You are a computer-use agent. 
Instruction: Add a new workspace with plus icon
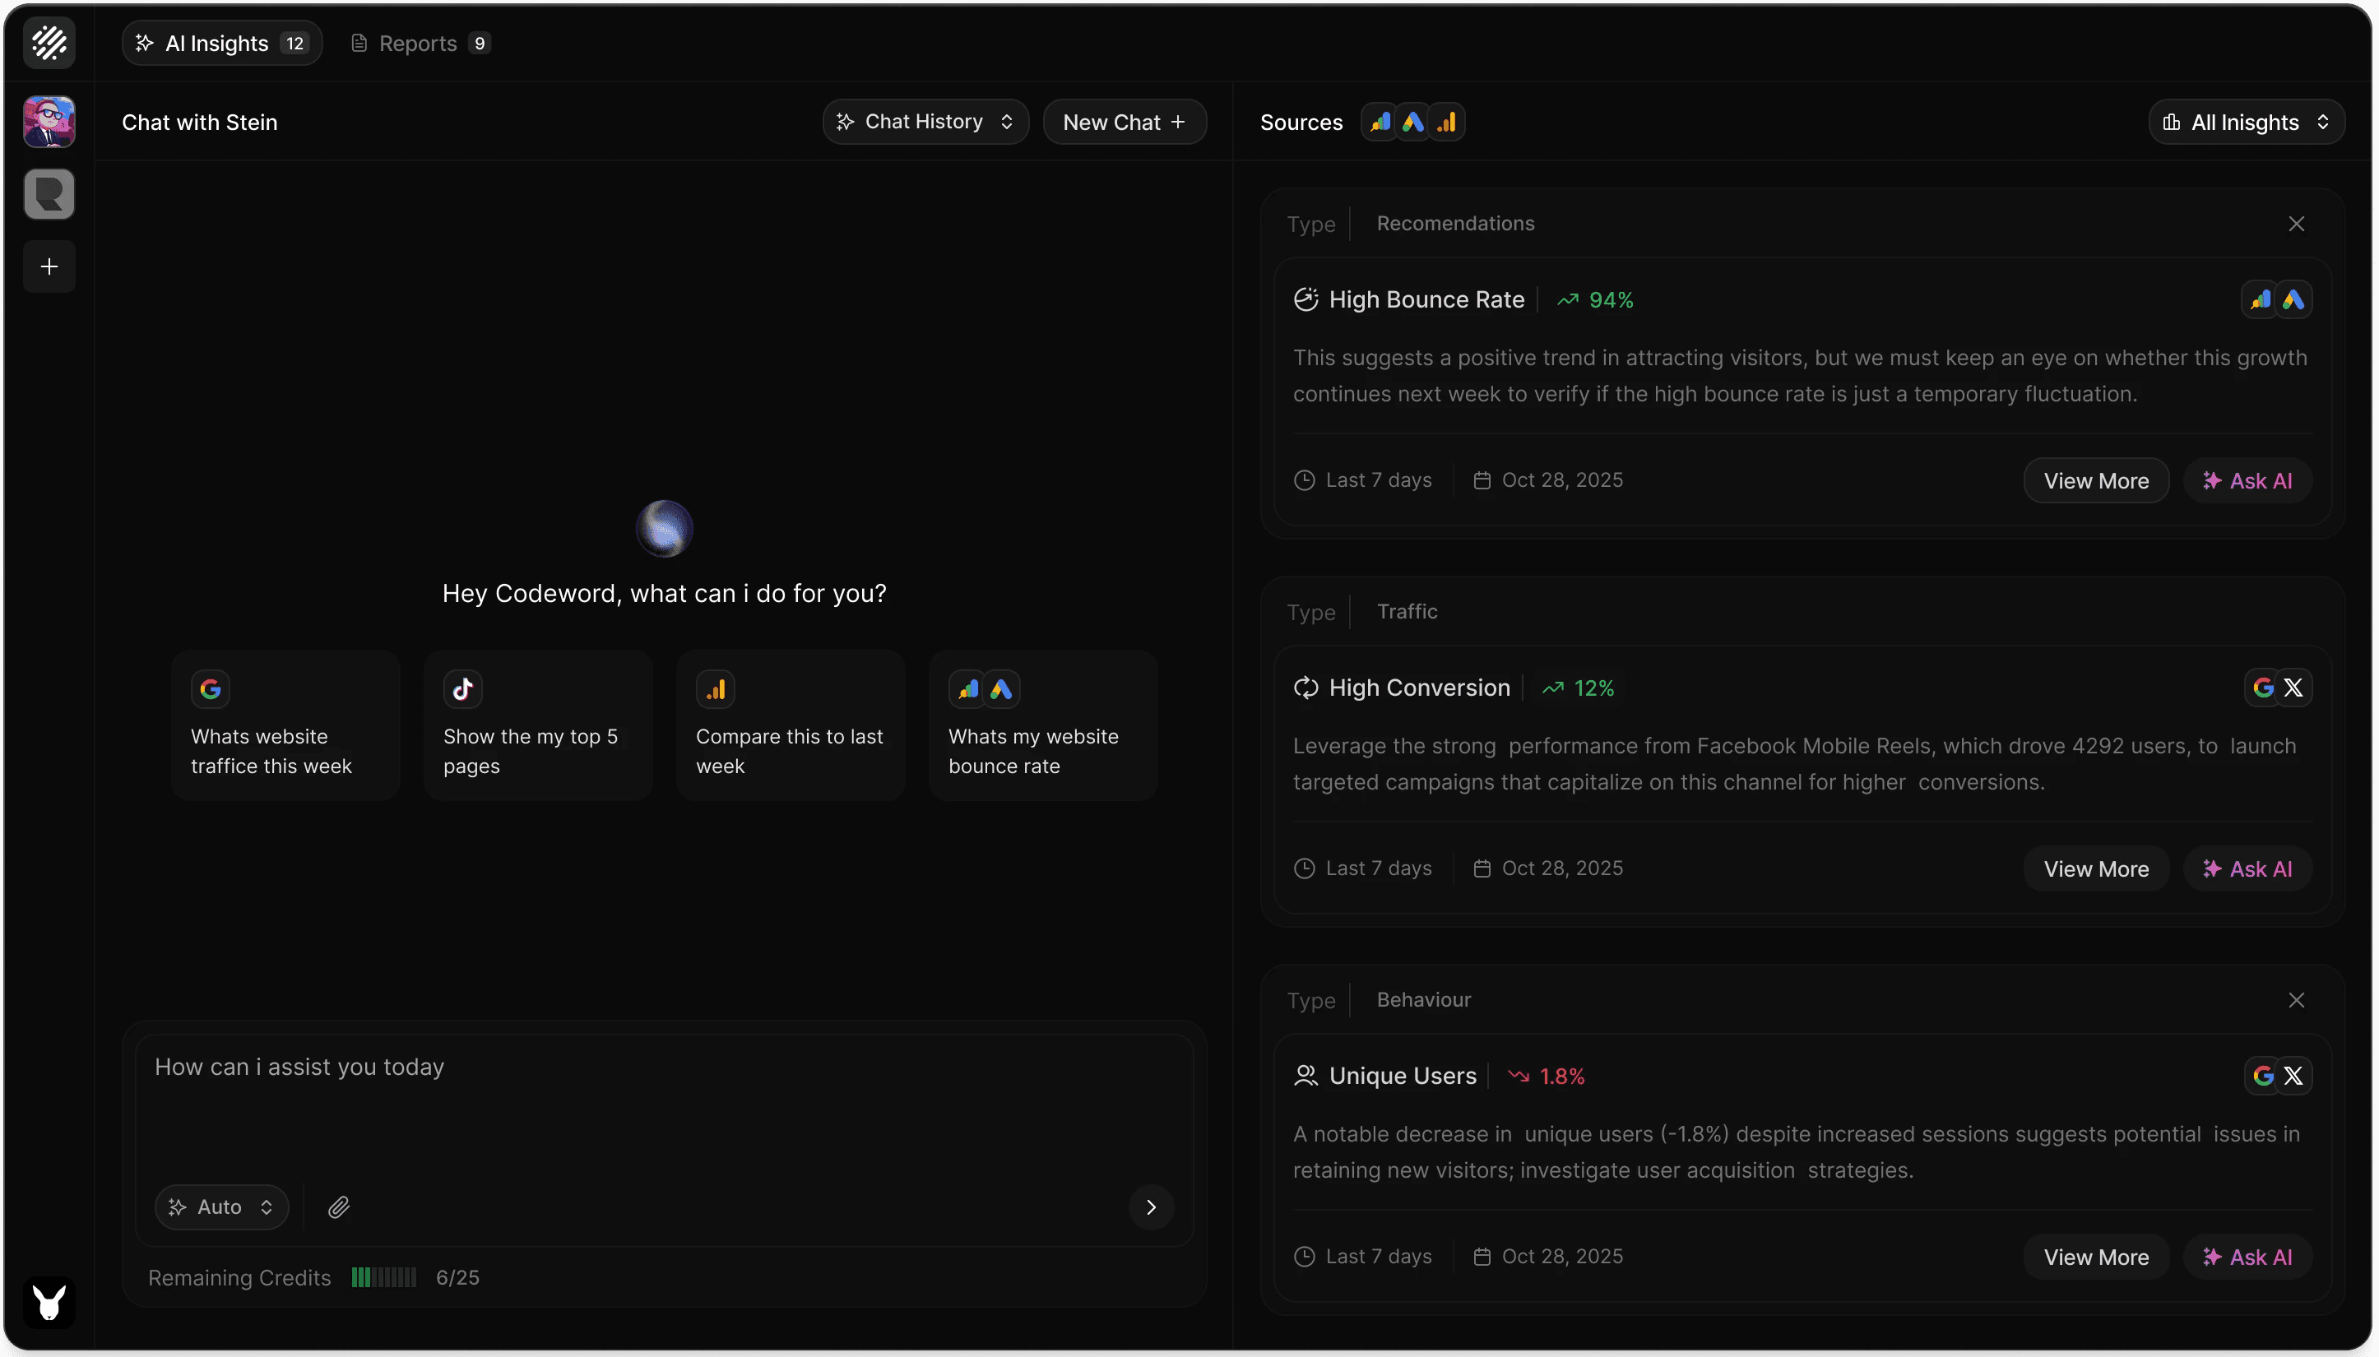click(49, 266)
